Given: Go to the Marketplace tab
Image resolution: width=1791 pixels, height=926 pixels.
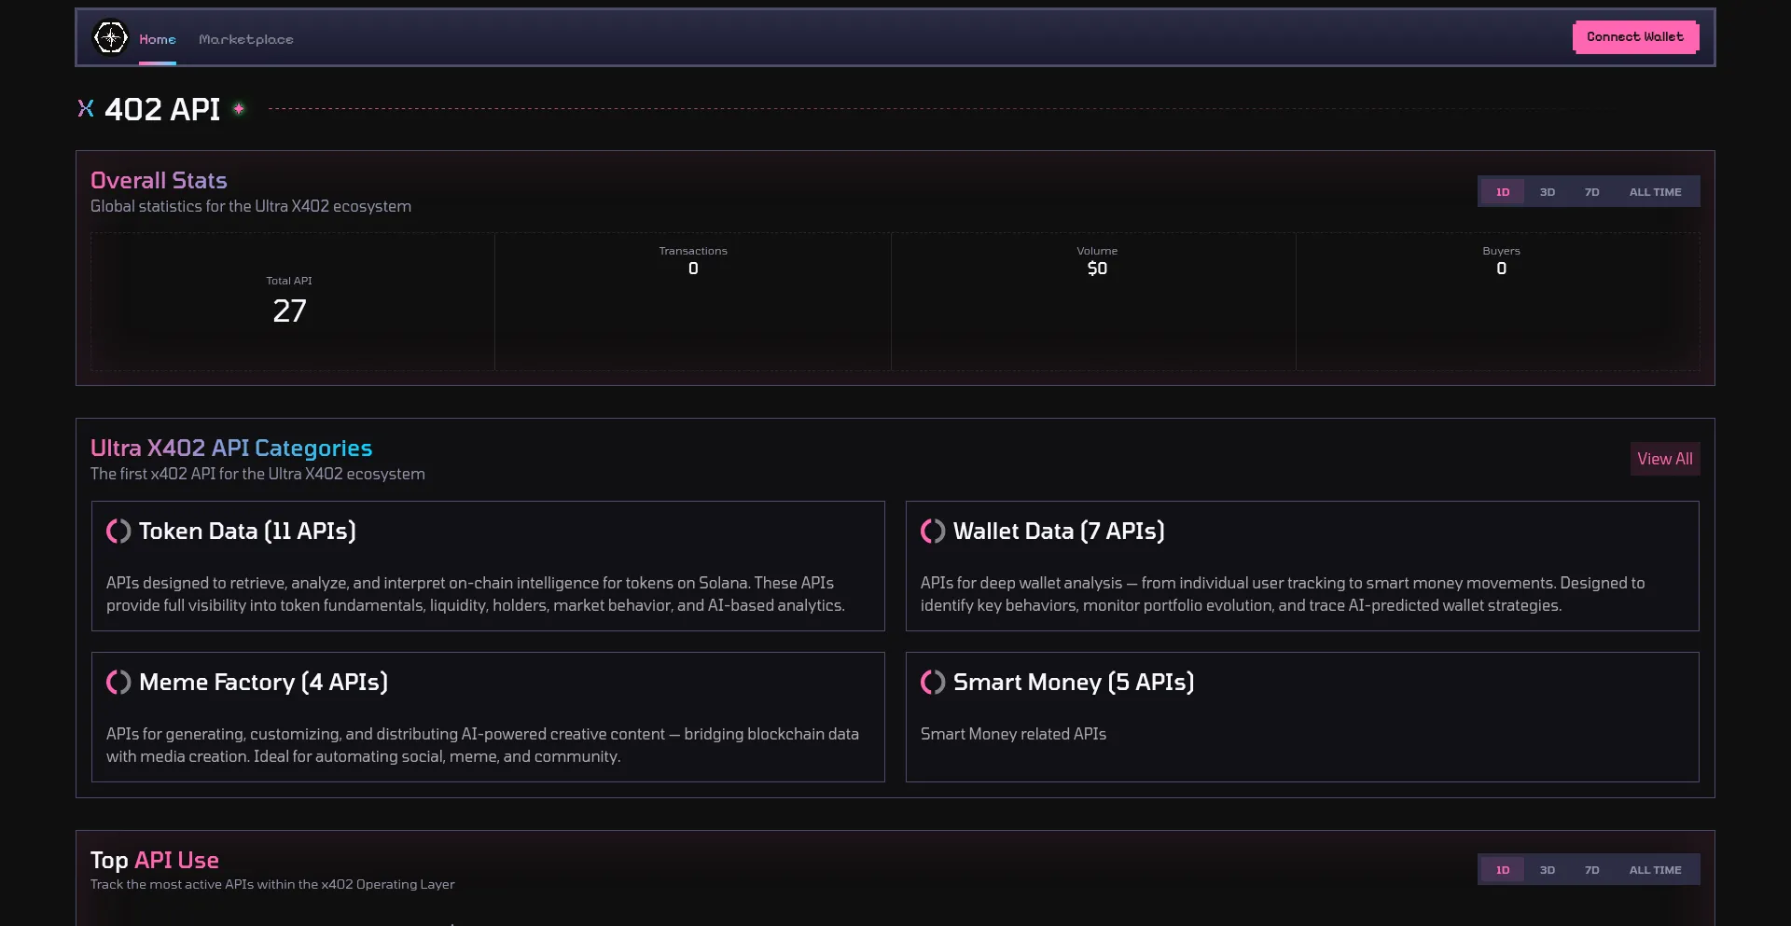Looking at the screenshot, I should click(x=246, y=39).
